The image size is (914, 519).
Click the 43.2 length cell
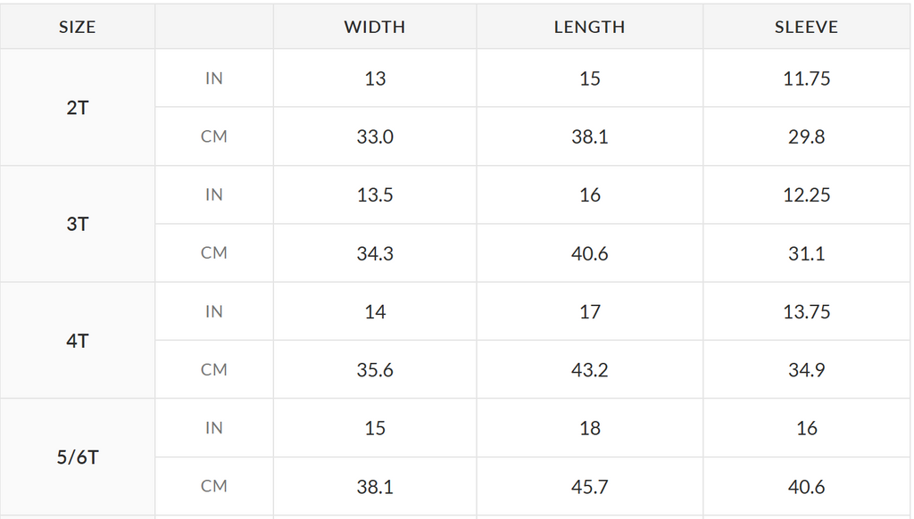pyautogui.click(x=589, y=370)
